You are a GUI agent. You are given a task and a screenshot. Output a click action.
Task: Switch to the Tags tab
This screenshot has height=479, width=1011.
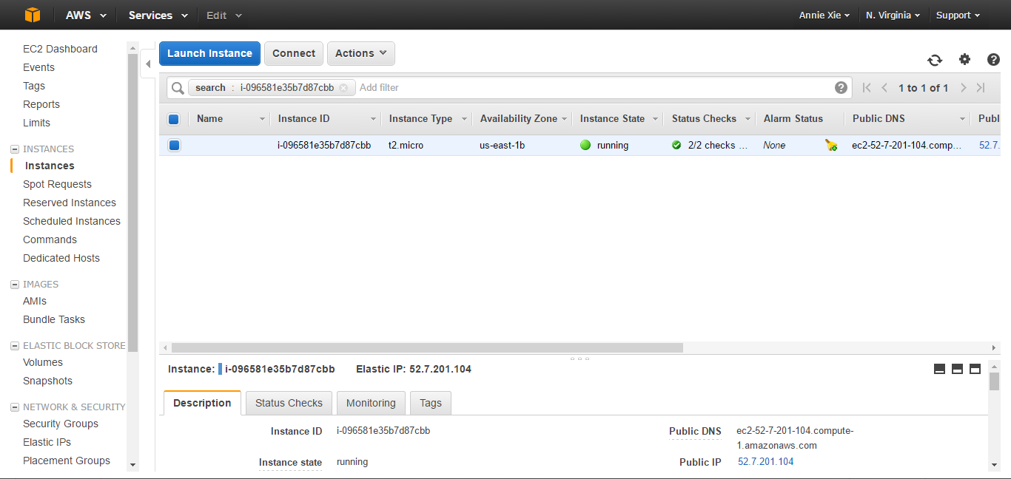431,403
